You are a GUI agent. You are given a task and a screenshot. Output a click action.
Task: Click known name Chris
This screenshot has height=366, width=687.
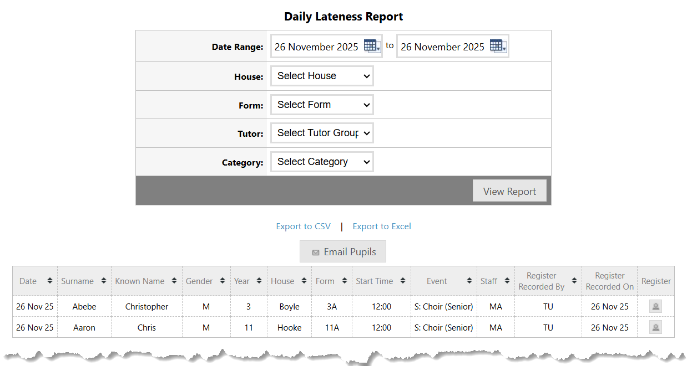click(x=147, y=327)
